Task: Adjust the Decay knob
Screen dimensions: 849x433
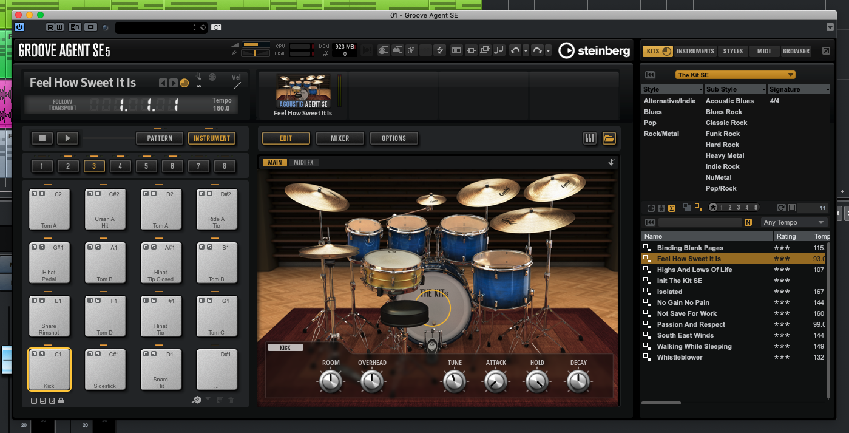Action: pyautogui.click(x=578, y=381)
